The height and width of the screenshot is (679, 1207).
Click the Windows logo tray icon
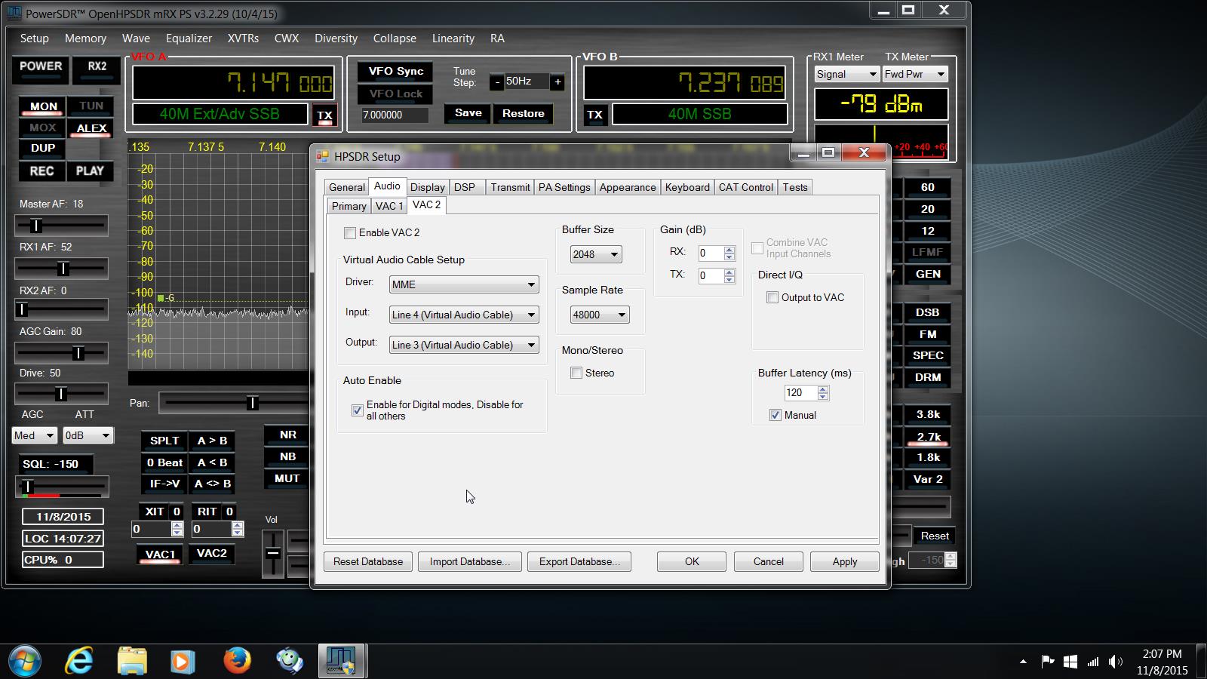pyautogui.click(x=1070, y=662)
